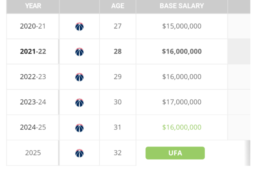Viewport: 256px width, 173px height.
Task: Click the green UFA badge
Action: click(175, 153)
